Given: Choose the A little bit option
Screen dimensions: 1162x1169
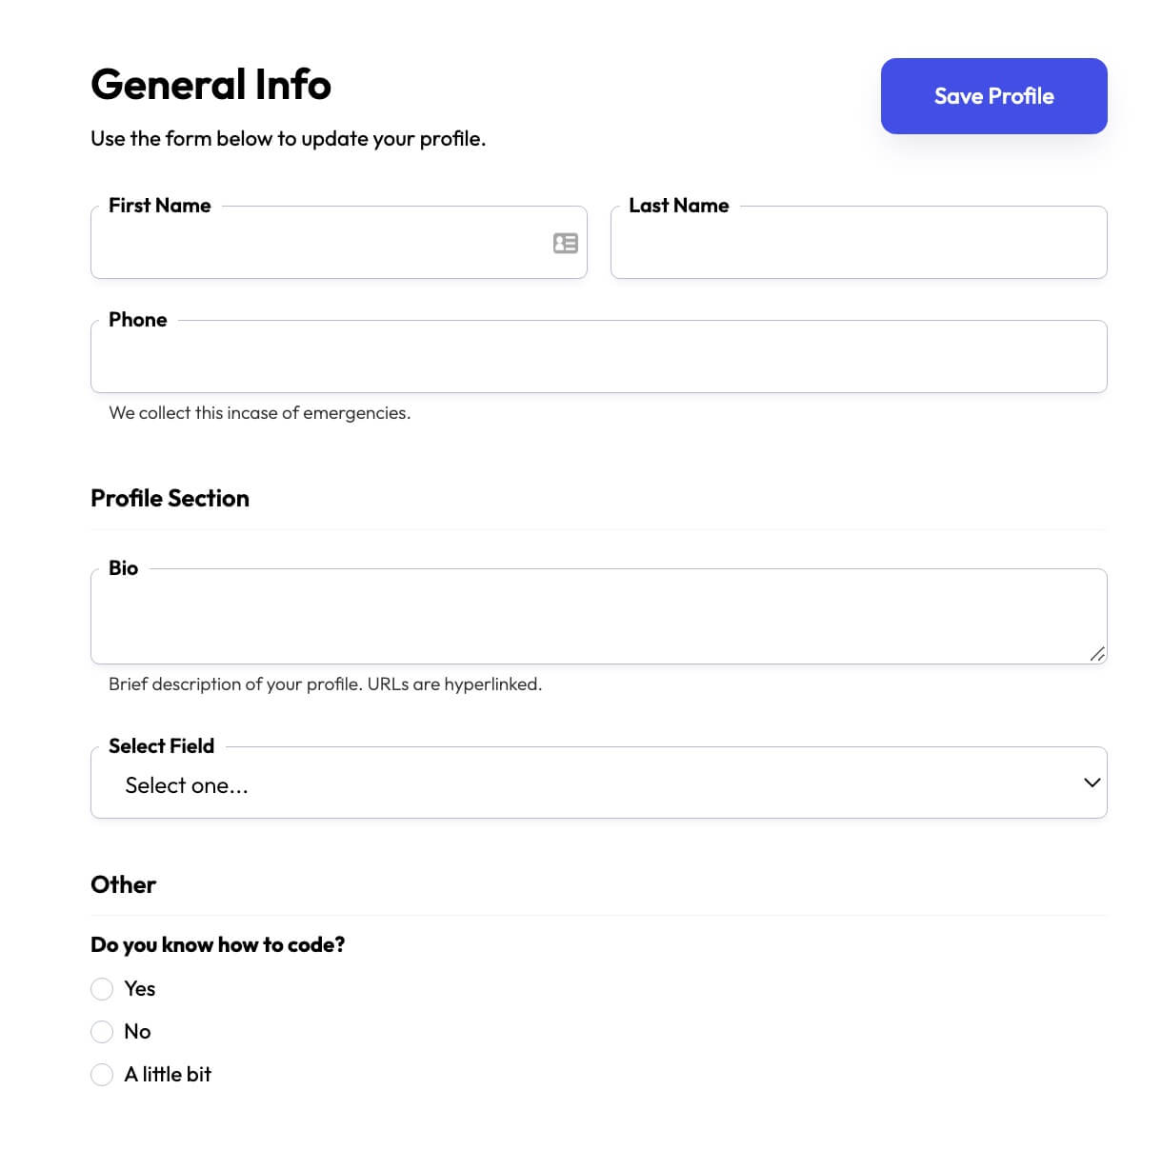Looking at the screenshot, I should point(102,1075).
